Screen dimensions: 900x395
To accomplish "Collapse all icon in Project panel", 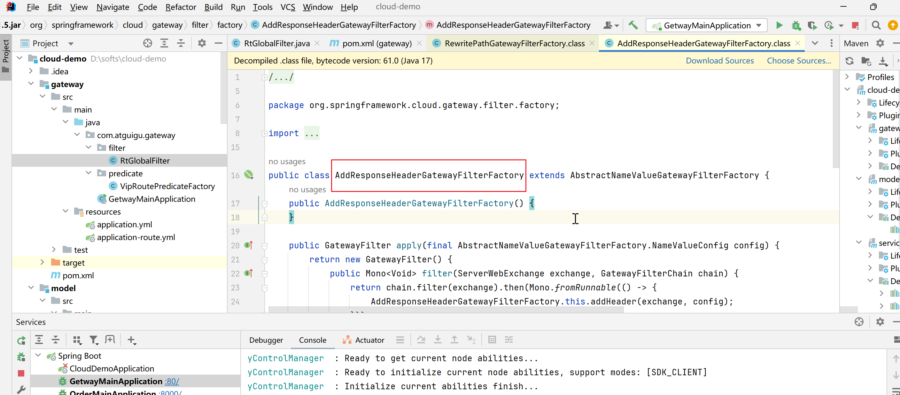I will (x=181, y=43).
